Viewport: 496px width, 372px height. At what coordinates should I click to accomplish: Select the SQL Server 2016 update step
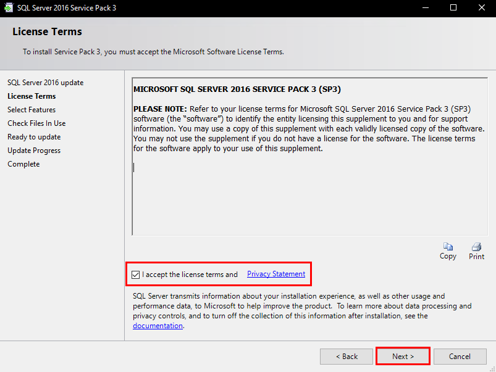point(46,83)
